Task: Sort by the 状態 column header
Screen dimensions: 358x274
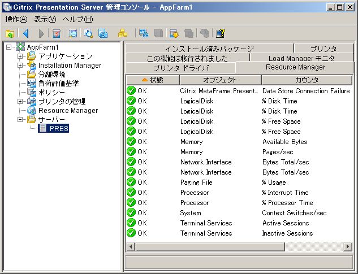Action: [153, 80]
